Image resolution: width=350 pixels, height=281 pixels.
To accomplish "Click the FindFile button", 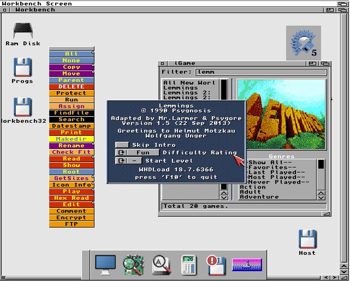I will click(71, 113).
